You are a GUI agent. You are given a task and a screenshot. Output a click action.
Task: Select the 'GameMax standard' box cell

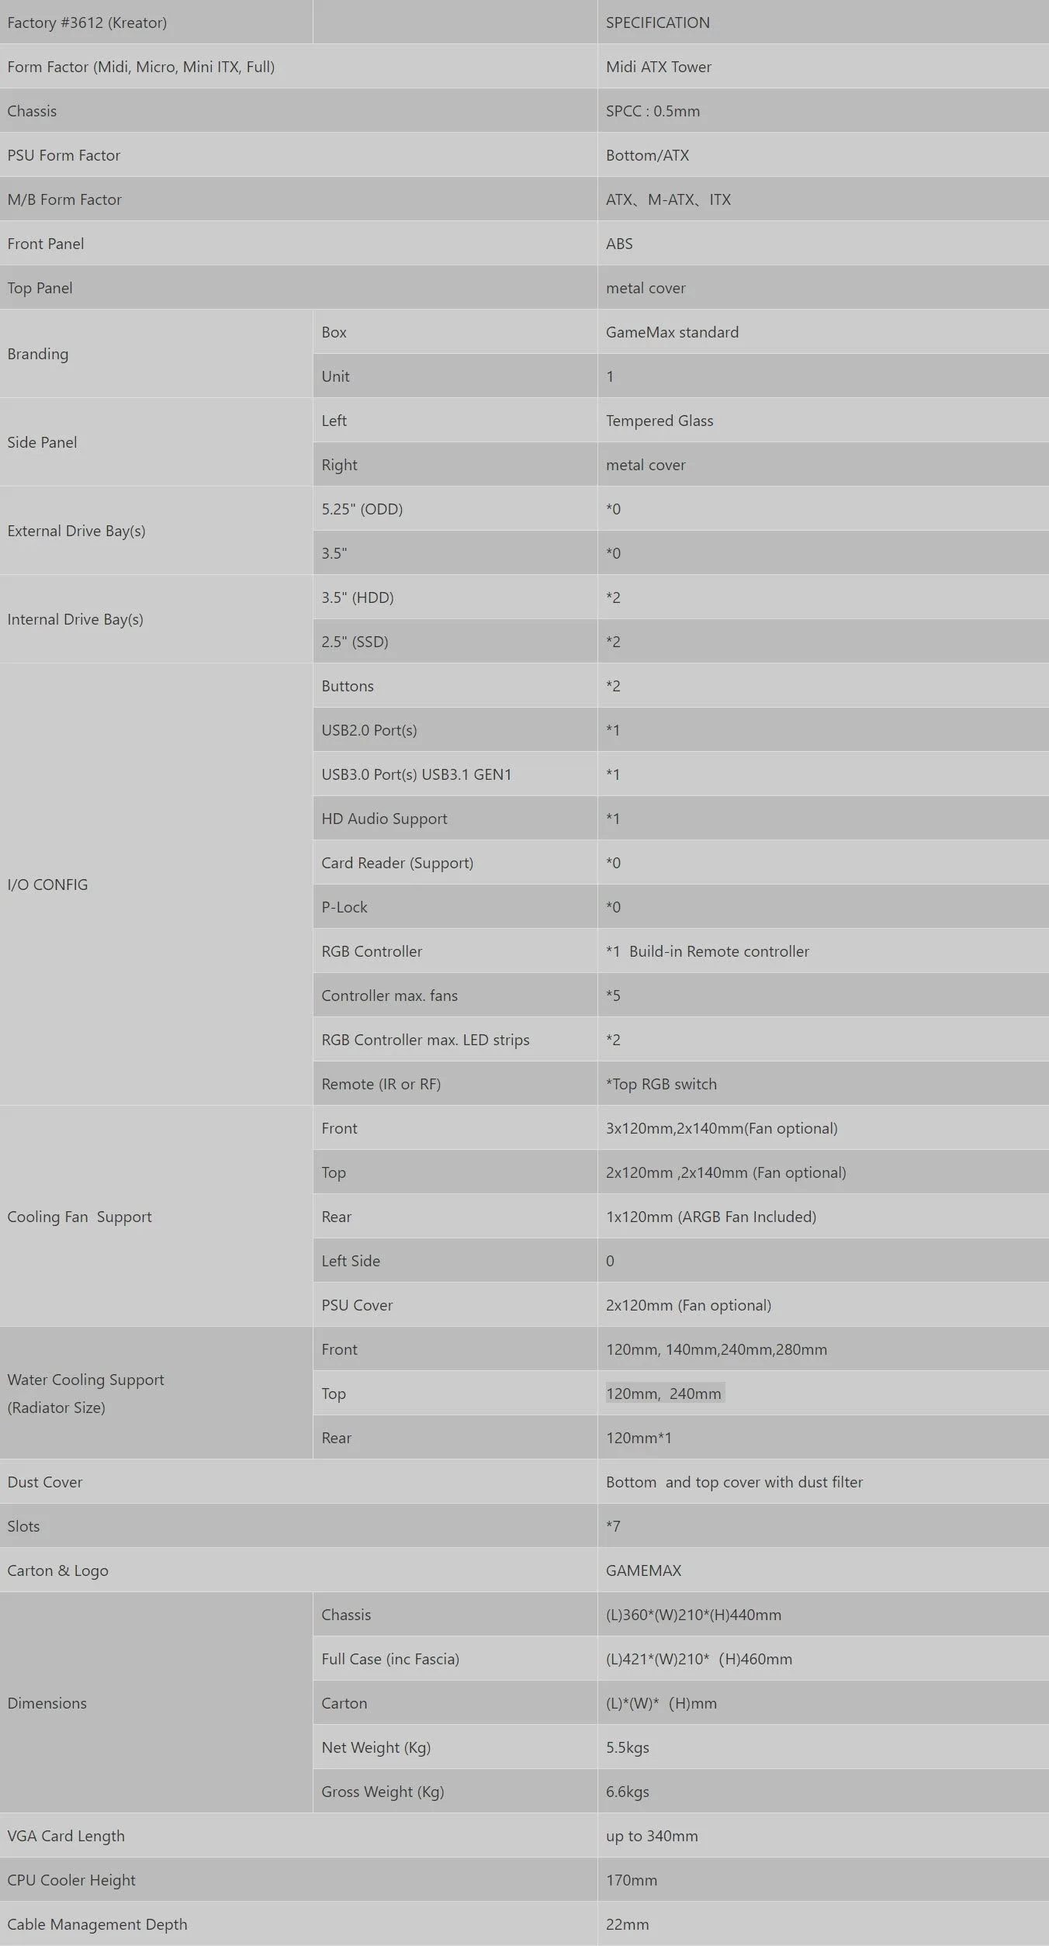823,332
